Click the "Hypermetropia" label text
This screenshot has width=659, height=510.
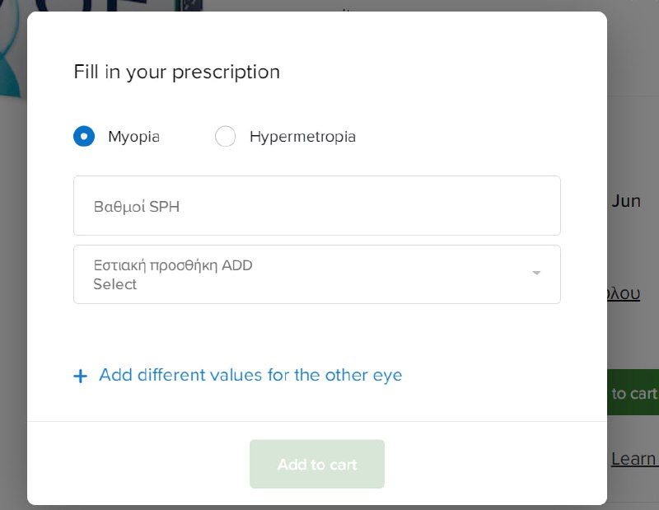302,137
